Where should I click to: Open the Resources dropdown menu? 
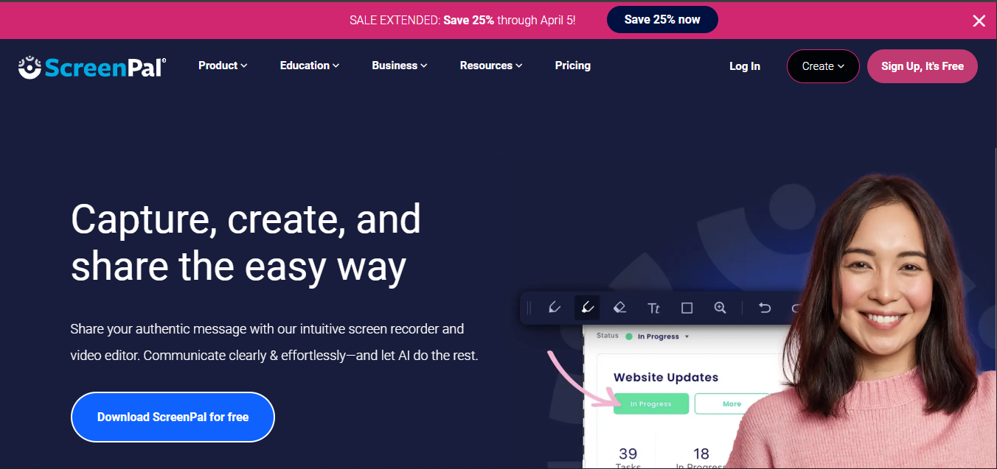click(x=491, y=66)
